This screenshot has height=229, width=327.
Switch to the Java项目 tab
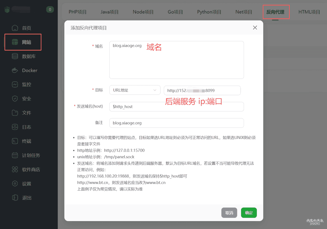click(x=110, y=12)
